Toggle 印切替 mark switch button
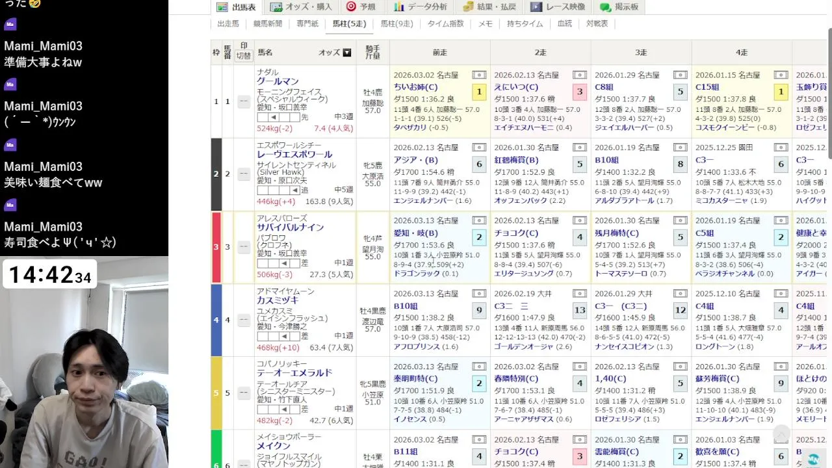The width and height of the screenshot is (832, 468). click(244, 56)
